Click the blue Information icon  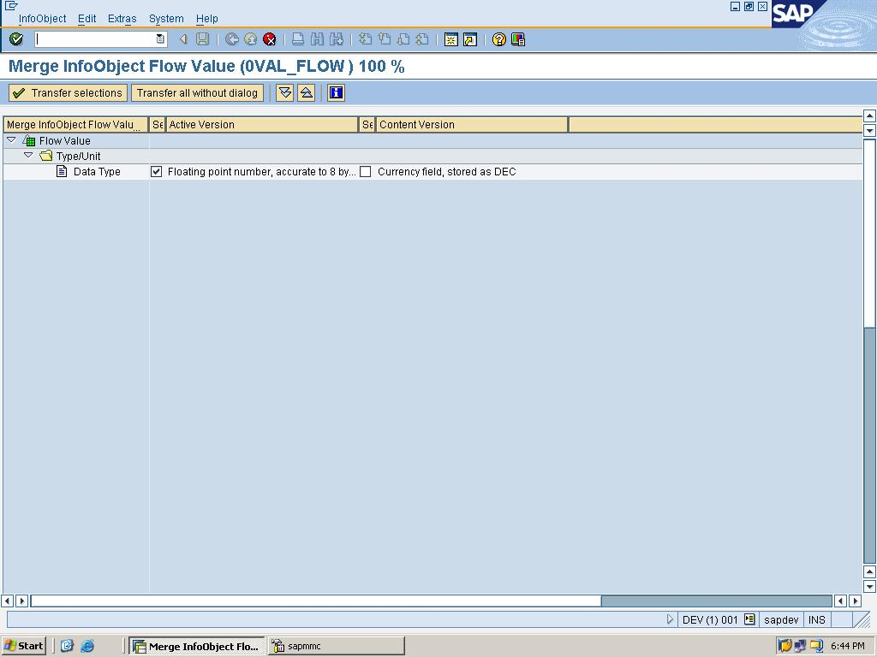[x=336, y=92]
